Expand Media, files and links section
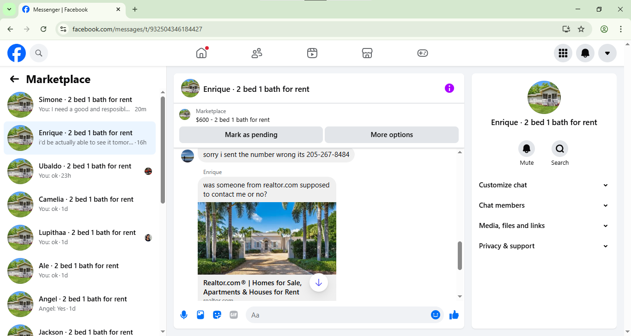 (x=544, y=226)
